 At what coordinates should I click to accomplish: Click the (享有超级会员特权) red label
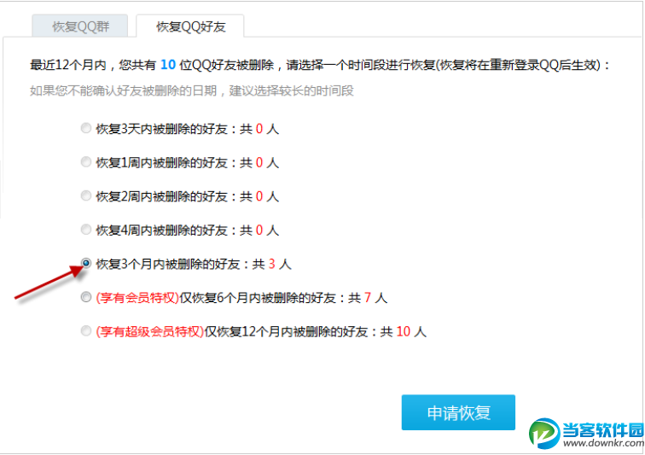[x=150, y=331]
